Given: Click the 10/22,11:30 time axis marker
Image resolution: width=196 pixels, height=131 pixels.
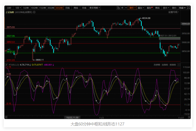Looking at the screenshot, I should tap(73, 117).
